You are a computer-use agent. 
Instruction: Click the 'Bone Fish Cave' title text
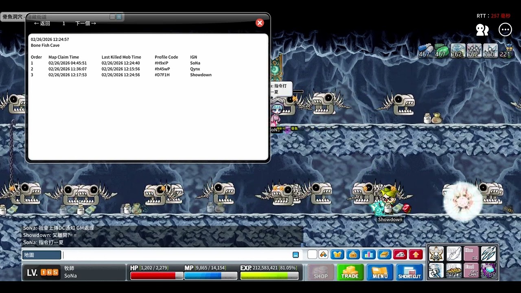coord(45,45)
